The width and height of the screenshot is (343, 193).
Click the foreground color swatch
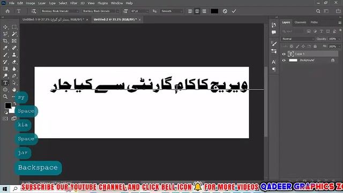[8, 106]
